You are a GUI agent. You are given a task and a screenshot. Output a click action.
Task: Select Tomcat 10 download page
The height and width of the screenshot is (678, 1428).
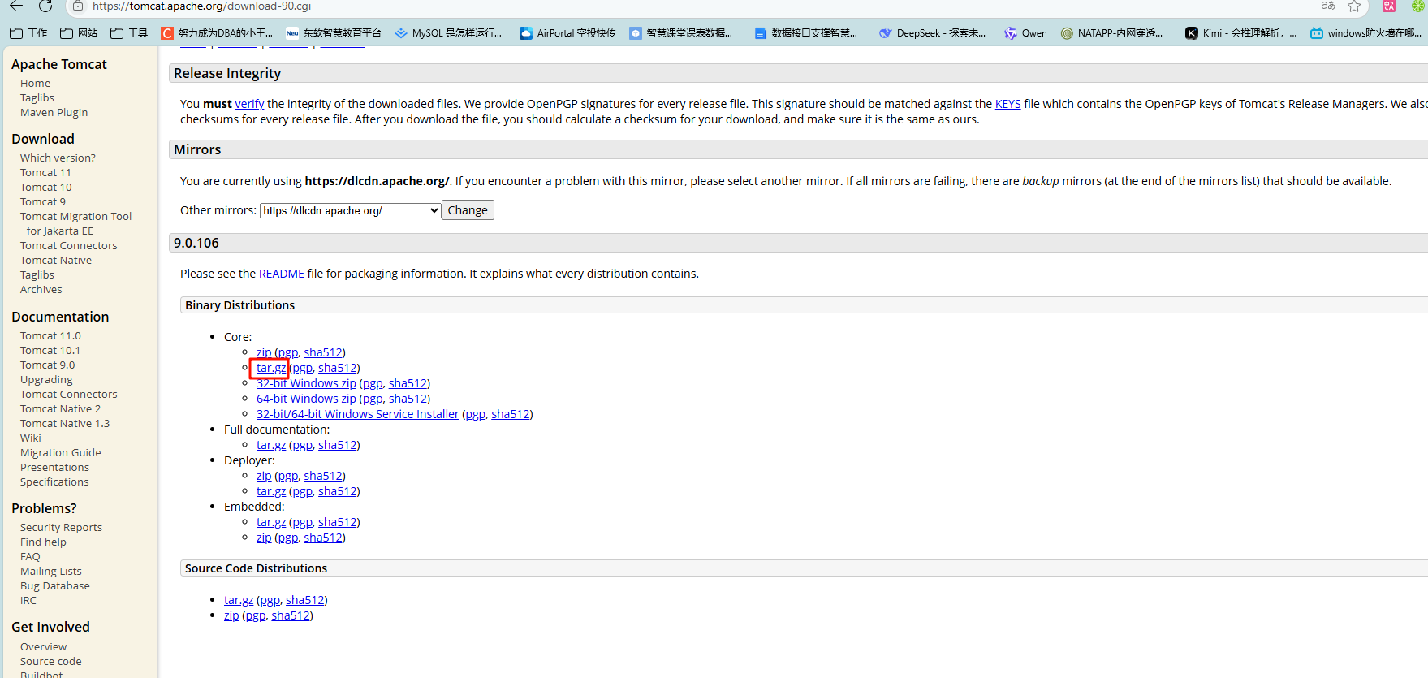(45, 187)
